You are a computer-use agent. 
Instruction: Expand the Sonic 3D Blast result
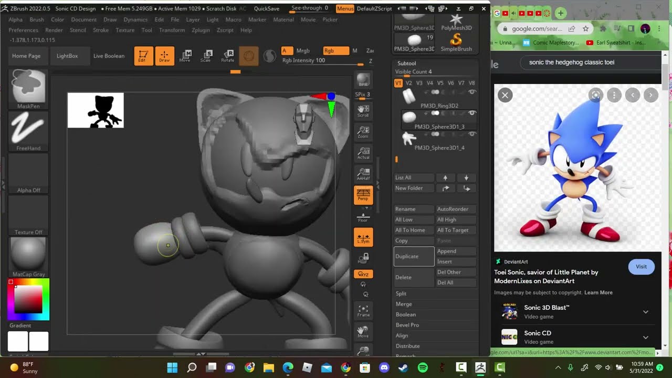tap(645, 312)
